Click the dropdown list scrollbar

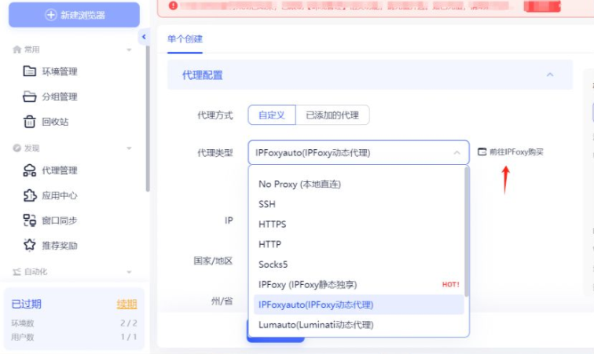click(x=467, y=232)
